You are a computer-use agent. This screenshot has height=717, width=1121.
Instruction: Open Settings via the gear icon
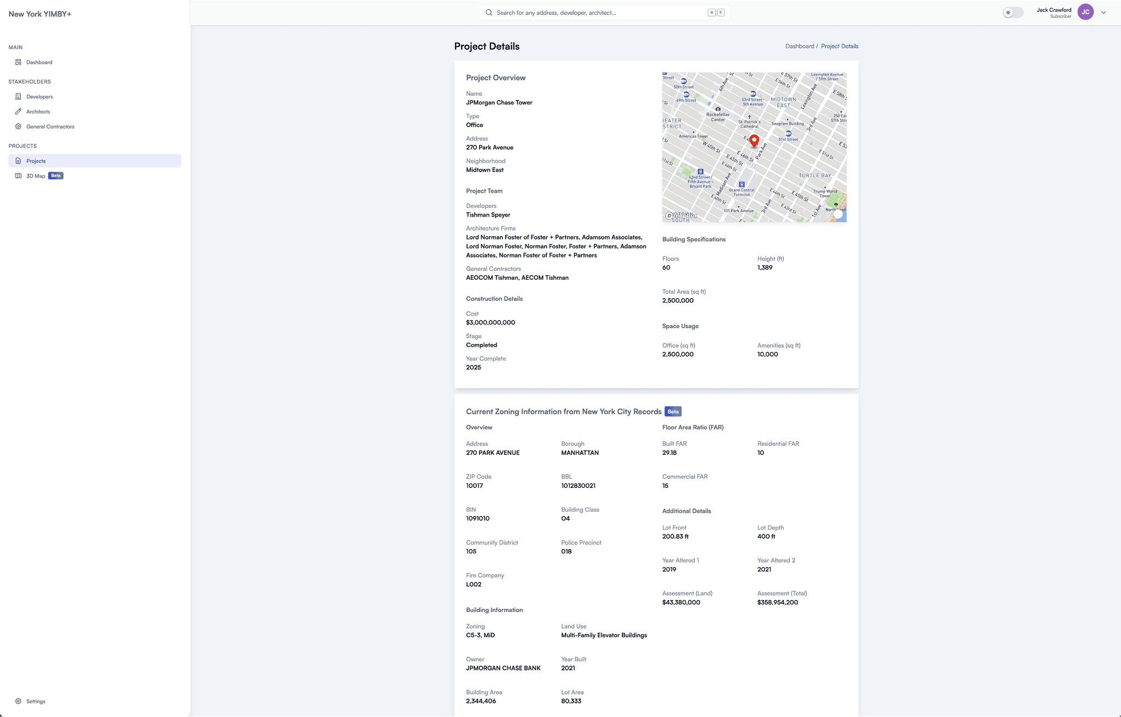(19, 701)
